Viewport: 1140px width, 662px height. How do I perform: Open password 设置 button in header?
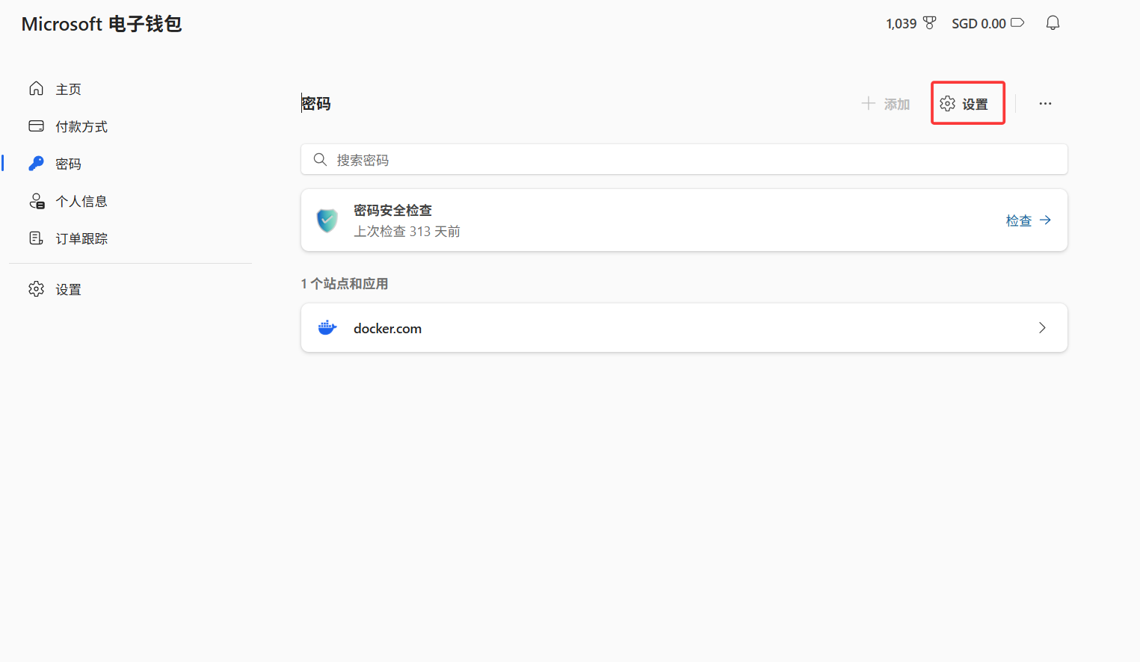pyautogui.click(x=964, y=104)
